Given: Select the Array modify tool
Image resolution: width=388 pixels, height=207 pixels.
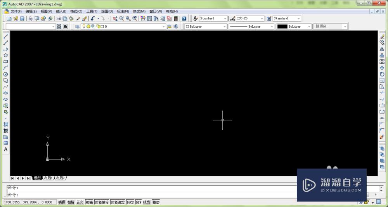Looking at the screenshot, I should 382,62.
